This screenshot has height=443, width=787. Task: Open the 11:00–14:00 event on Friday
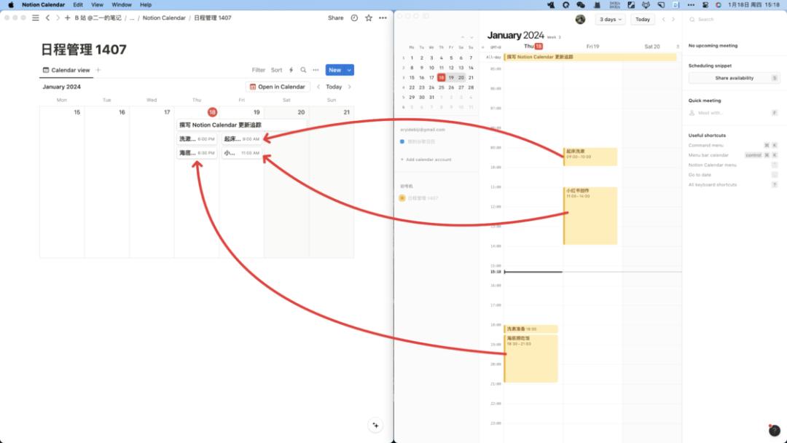click(x=590, y=216)
